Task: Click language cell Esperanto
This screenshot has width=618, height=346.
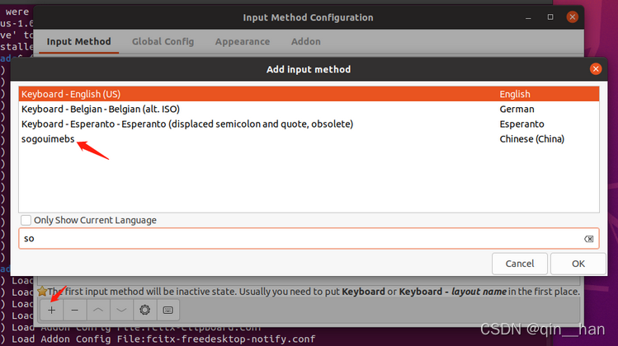Action: click(521, 124)
